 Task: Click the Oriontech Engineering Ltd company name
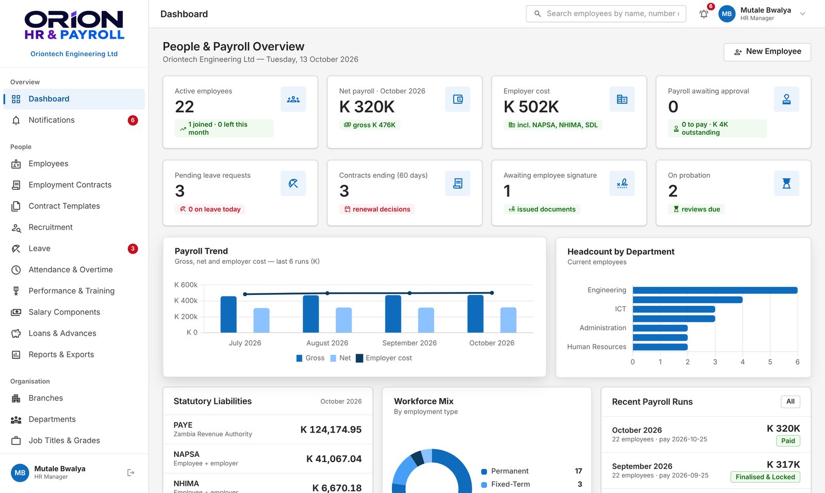pyautogui.click(x=74, y=54)
